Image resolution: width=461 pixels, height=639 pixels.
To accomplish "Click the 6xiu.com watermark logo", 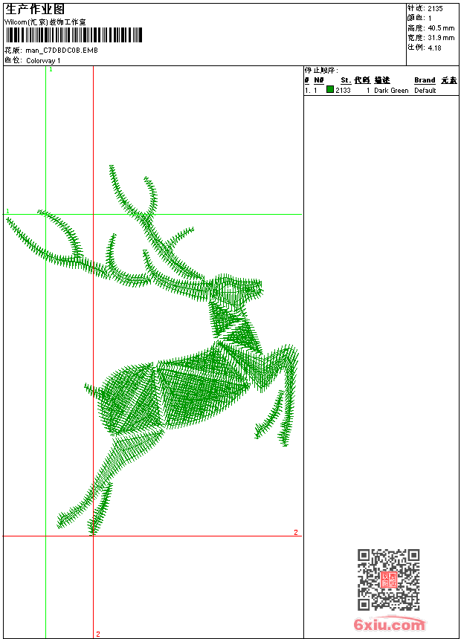I will point(390,625).
